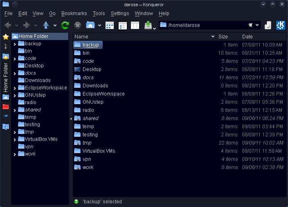This screenshot has height=207, width=288.
Task: Sort by the Size column header
Action: 228,37
